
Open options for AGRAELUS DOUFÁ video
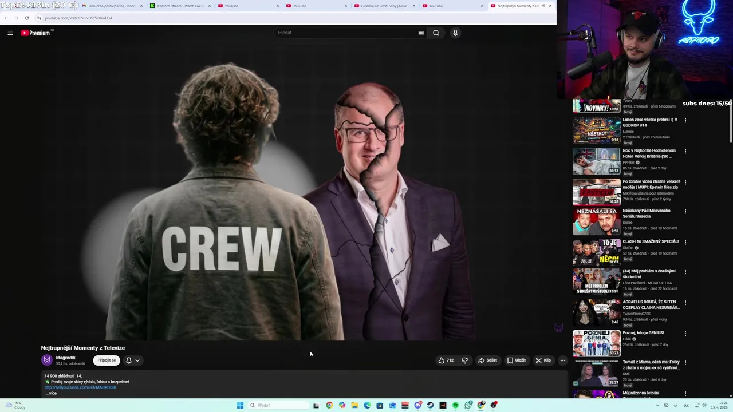(685, 303)
